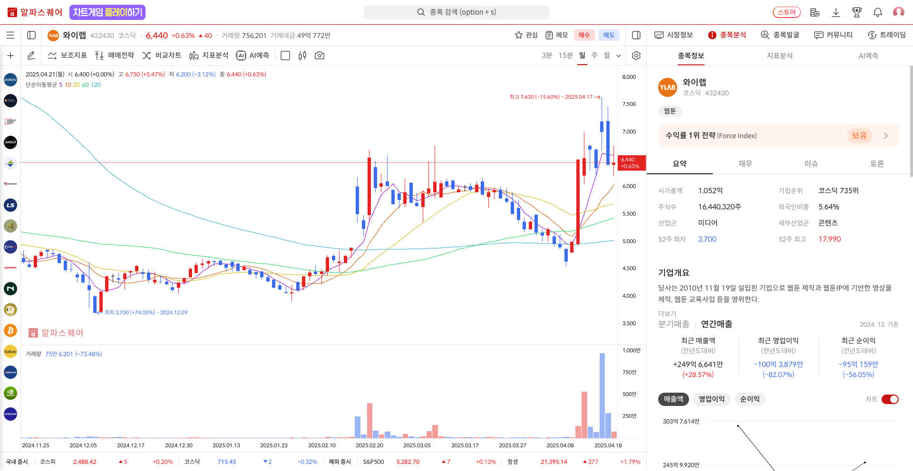The image size is (913, 471).
Task: Select the 매출액 chip filter
Action: pyautogui.click(x=673, y=399)
